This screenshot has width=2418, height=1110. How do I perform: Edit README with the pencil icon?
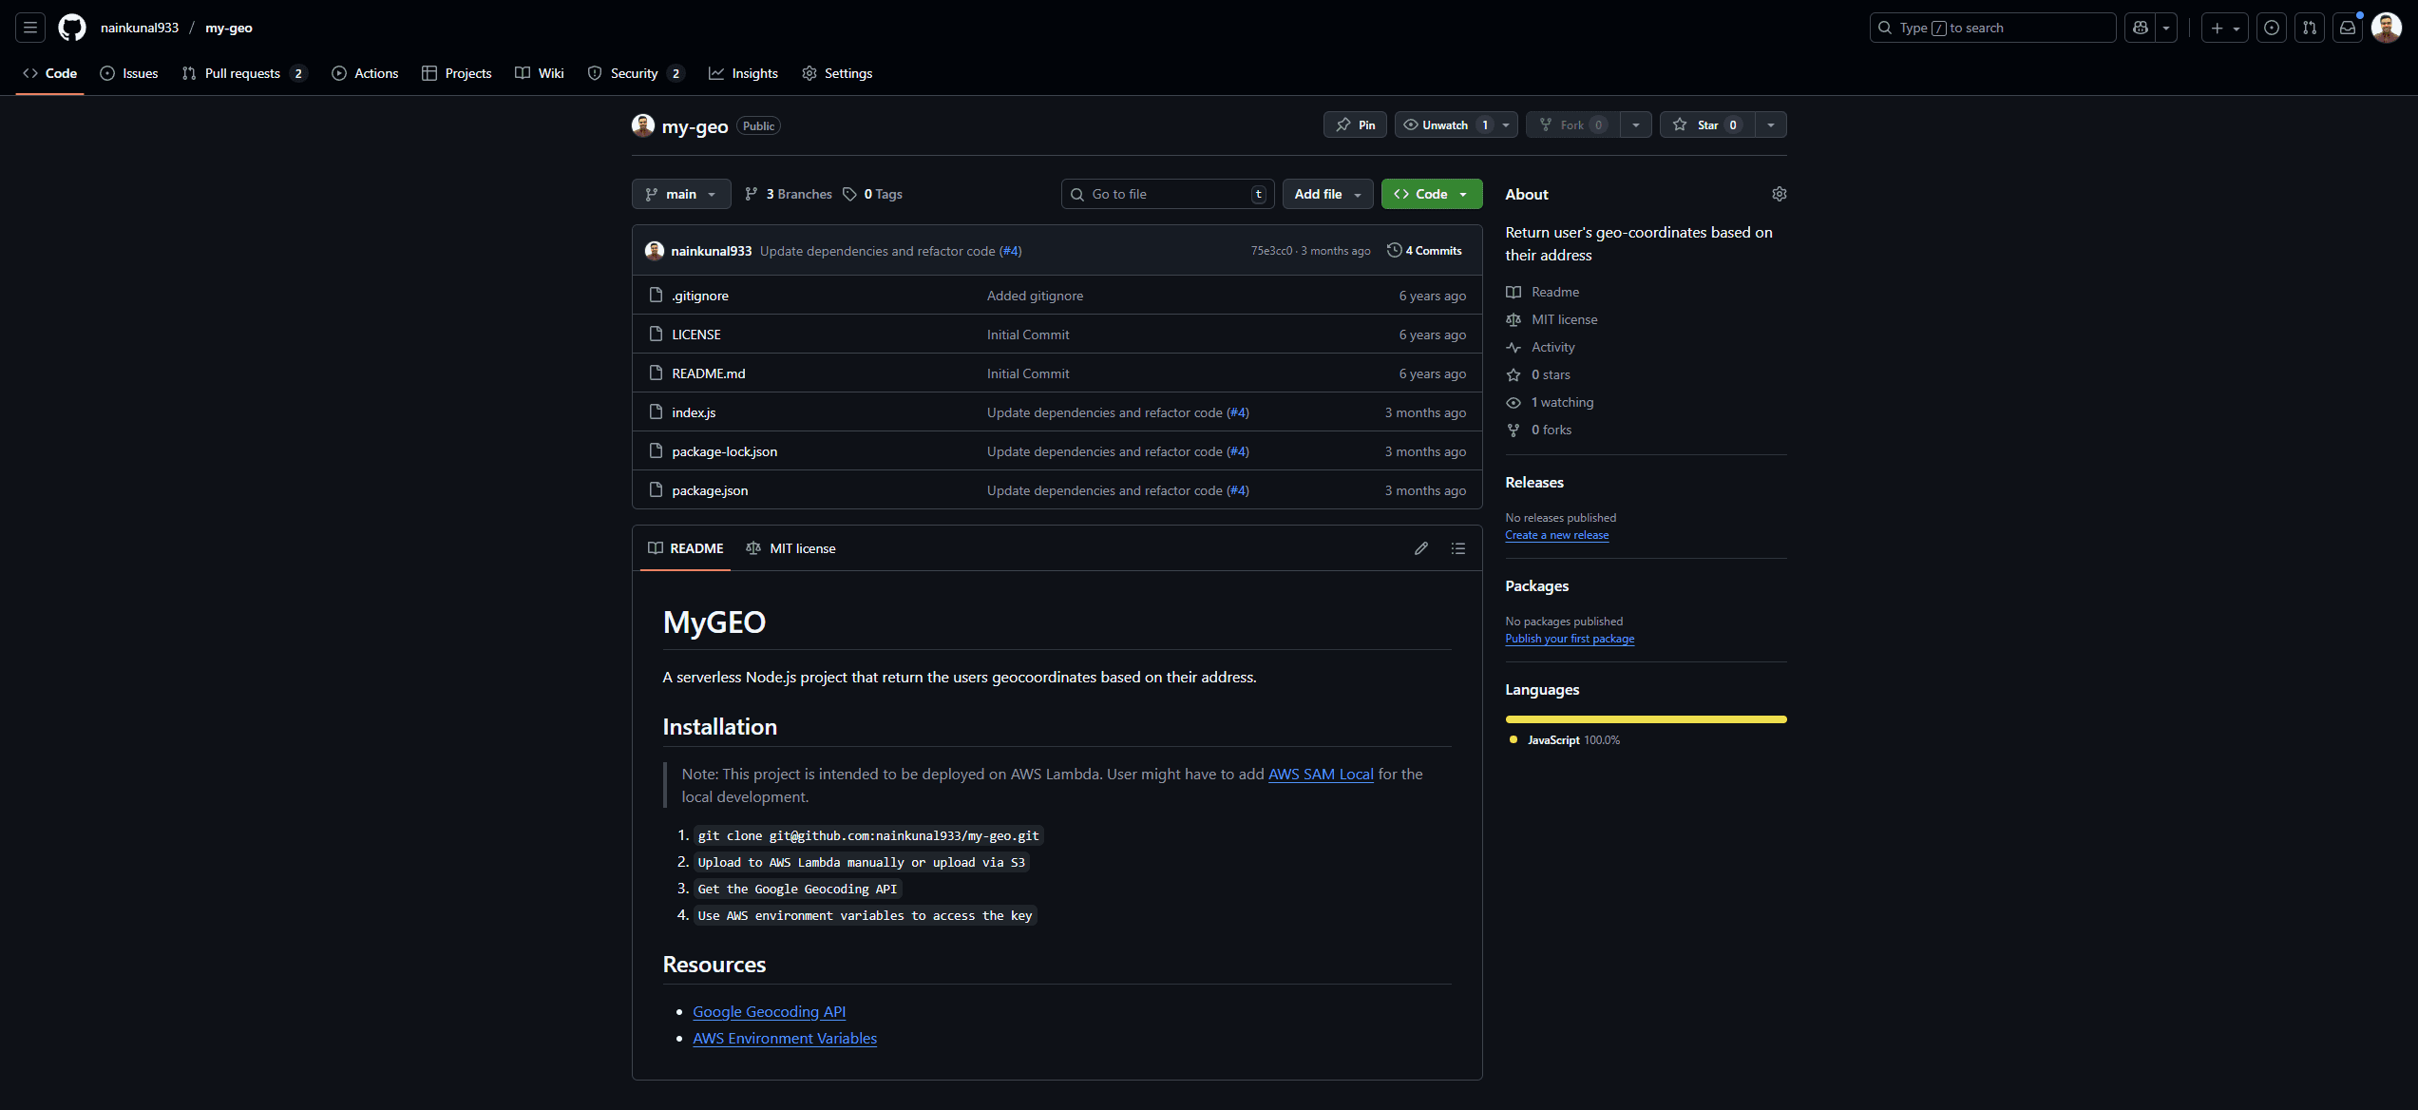point(1420,548)
